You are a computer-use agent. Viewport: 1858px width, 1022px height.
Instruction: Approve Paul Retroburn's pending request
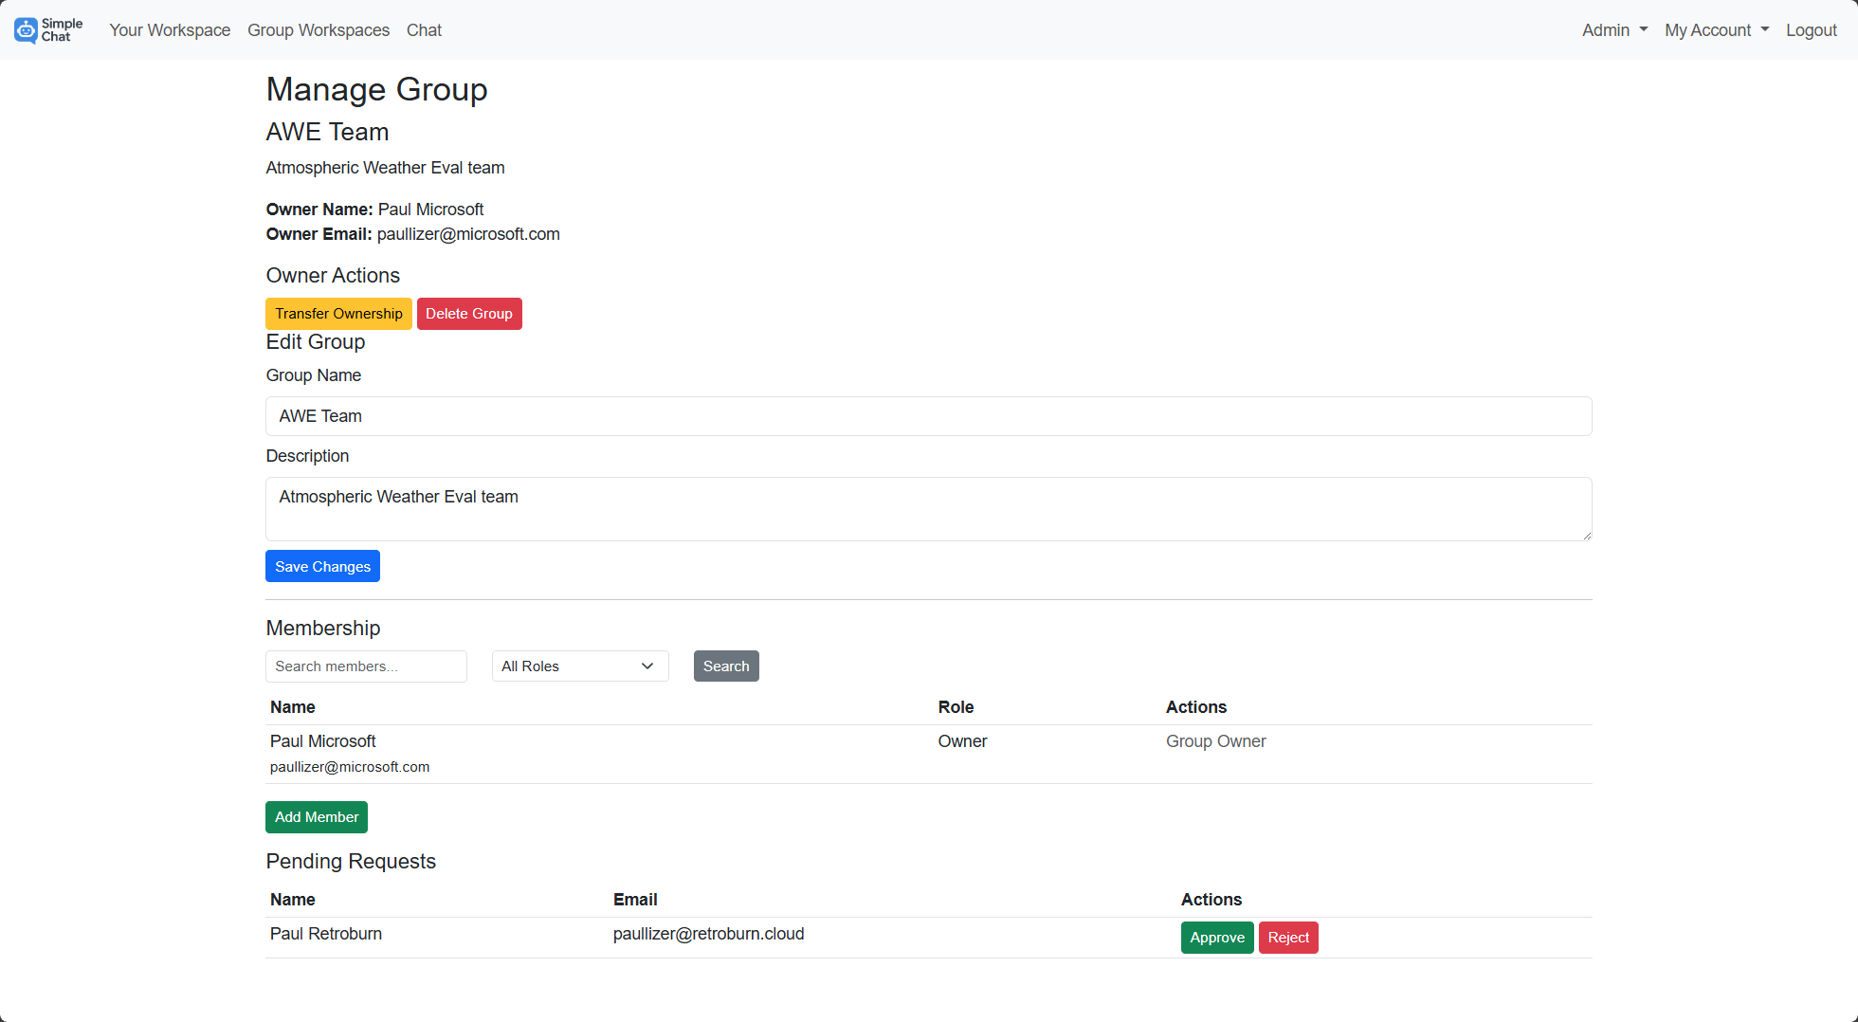[x=1217, y=937]
